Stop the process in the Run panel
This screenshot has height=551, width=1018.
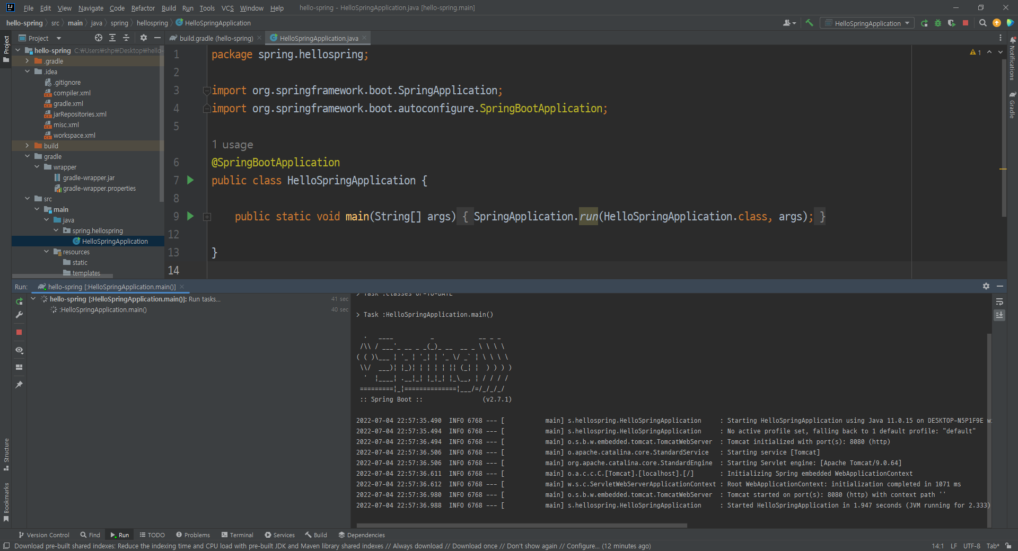pos(19,332)
